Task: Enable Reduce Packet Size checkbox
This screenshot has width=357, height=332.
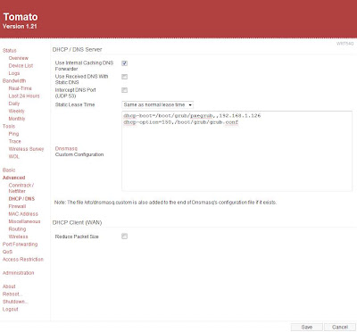Action: pyautogui.click(x=125, y=237)
